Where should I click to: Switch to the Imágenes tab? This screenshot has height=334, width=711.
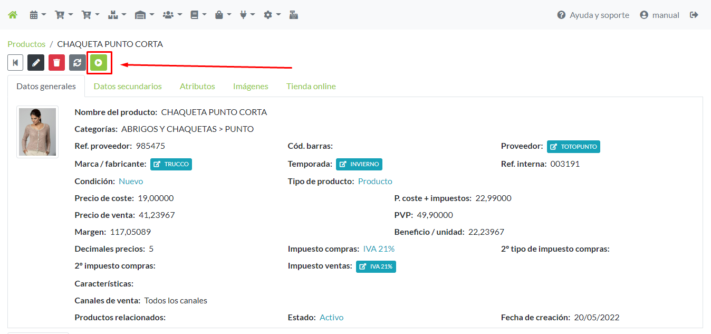coord(251,86)
